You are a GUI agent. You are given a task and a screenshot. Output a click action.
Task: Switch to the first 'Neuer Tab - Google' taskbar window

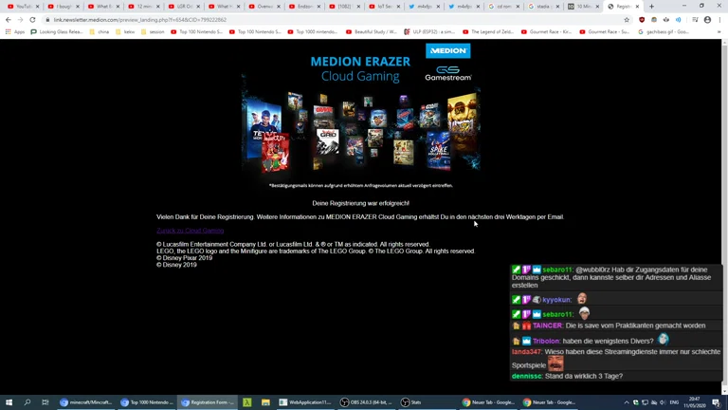488,402
